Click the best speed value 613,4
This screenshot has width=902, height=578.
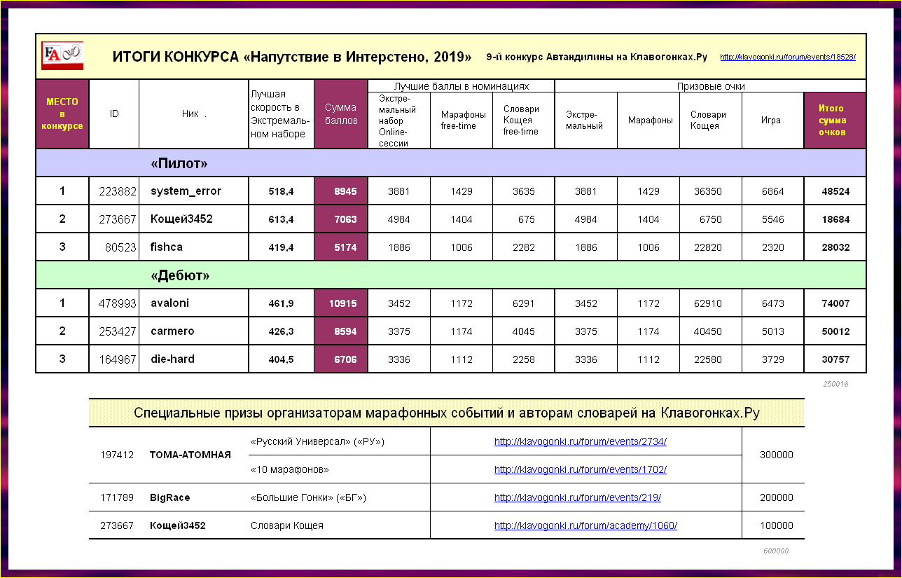tap(281, 219)
